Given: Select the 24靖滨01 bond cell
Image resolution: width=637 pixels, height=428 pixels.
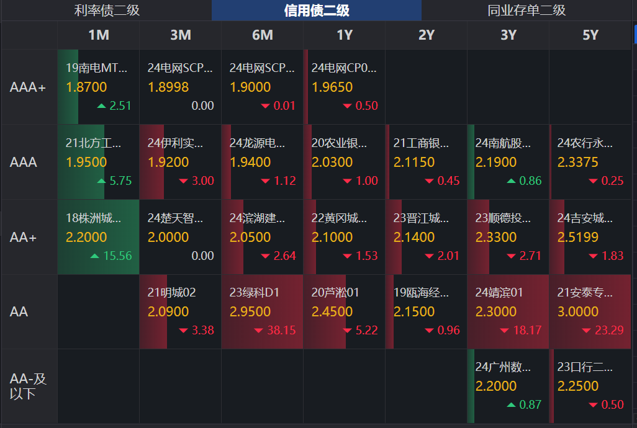Looking at the screenshot, I should click(508, 311).
